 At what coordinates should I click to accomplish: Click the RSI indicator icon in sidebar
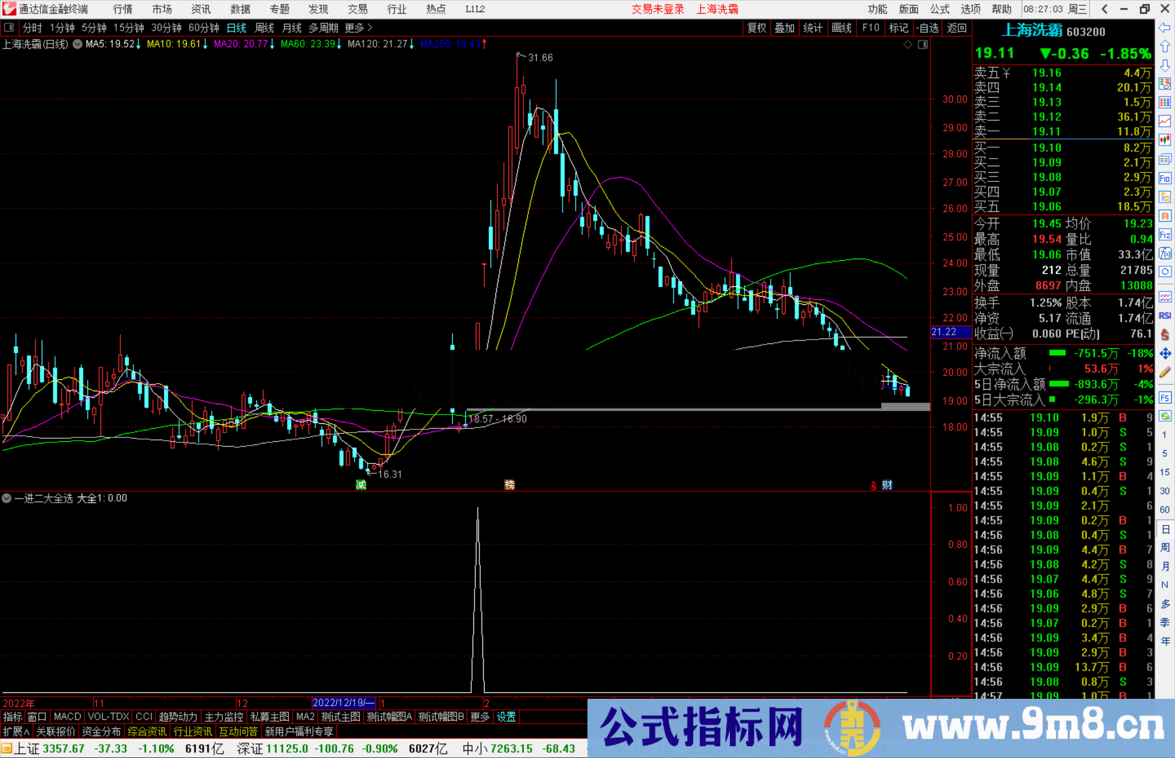[1165, 315]
